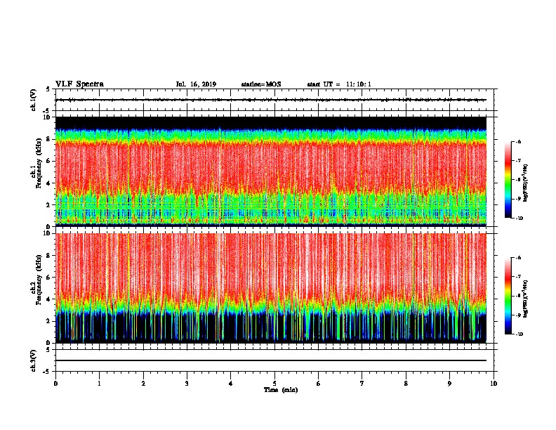
Task: Click time axis tick label "9"
Action: pyautogui.click(x=449, y=384)
